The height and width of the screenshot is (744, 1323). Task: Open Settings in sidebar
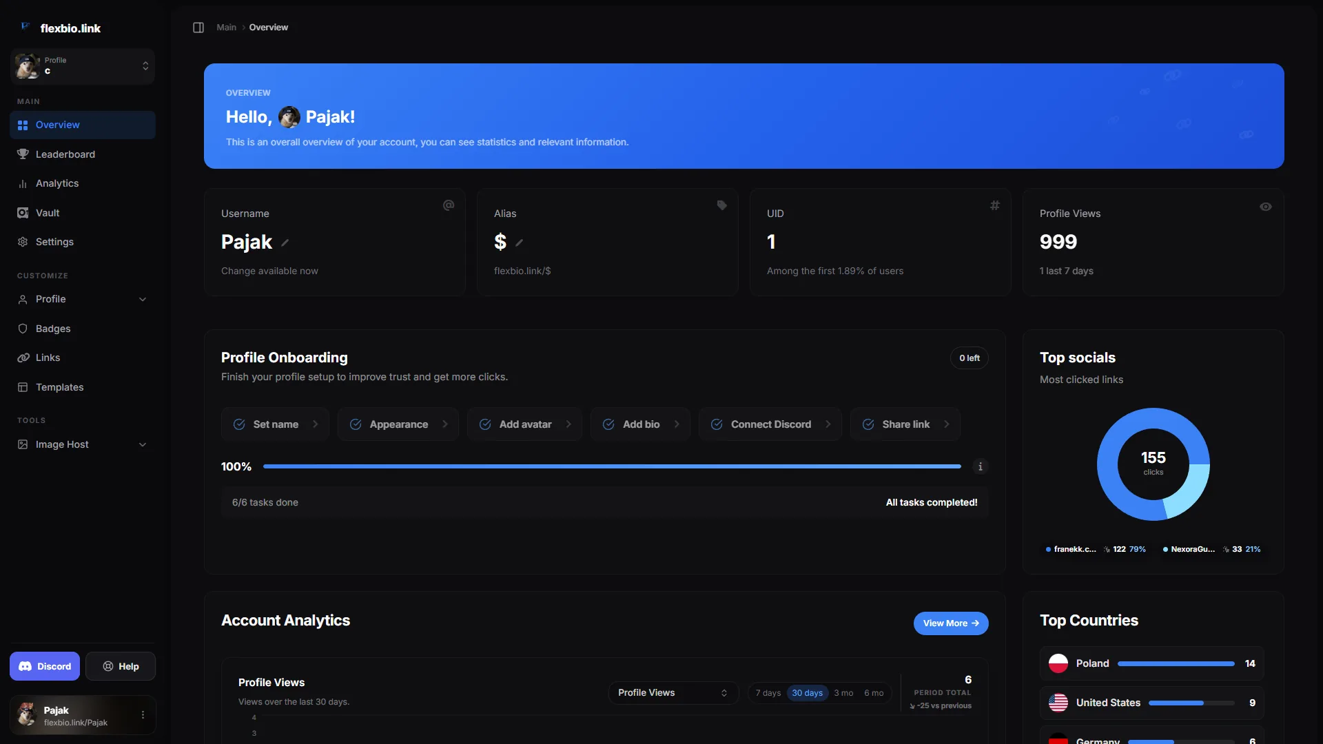(x=83, y=242)
